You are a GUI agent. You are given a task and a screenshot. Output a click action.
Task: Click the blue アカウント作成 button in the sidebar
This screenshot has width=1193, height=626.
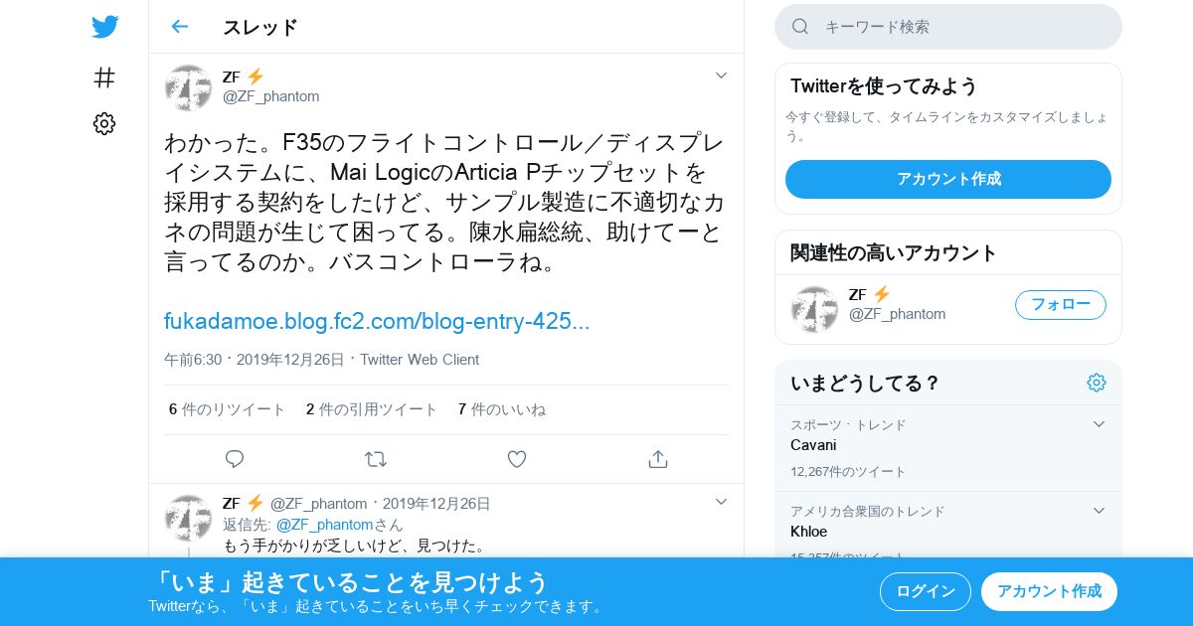(x=948, y=179)
